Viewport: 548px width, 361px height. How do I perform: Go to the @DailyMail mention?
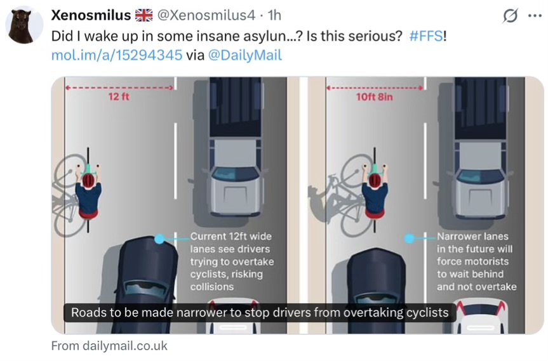(x=244, y=55)
